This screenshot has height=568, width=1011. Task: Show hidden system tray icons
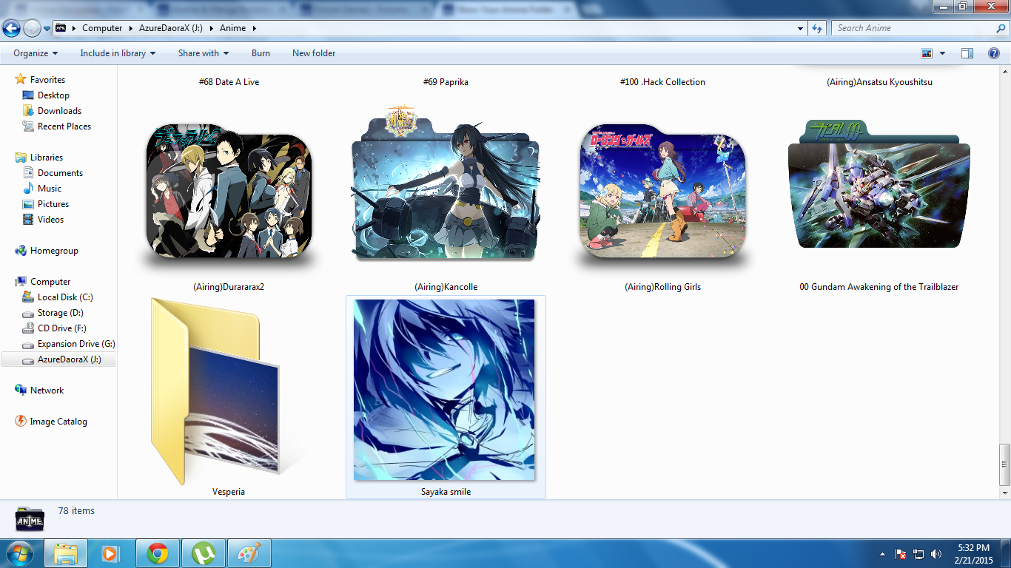click(882, 554)
